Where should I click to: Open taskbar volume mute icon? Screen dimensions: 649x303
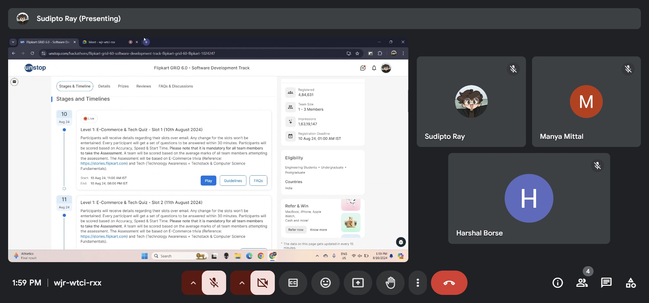click(360, 256)
